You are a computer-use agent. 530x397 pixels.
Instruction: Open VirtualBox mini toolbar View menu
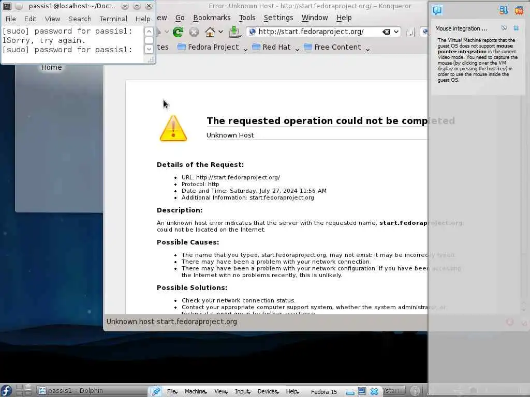pos(220,391)
